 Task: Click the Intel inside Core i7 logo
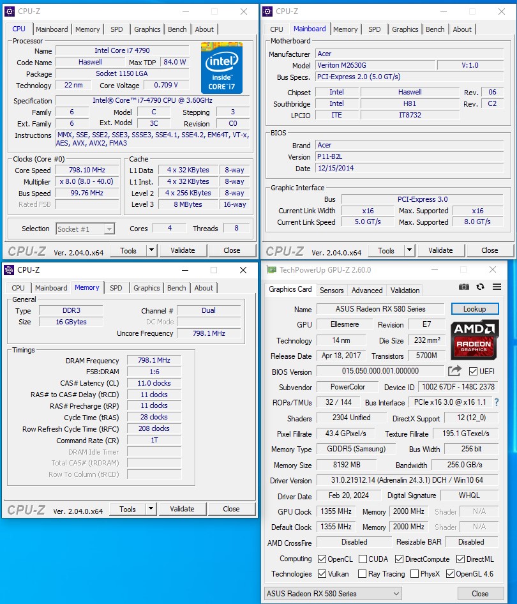pyautogui.click(x=221, y=68)
